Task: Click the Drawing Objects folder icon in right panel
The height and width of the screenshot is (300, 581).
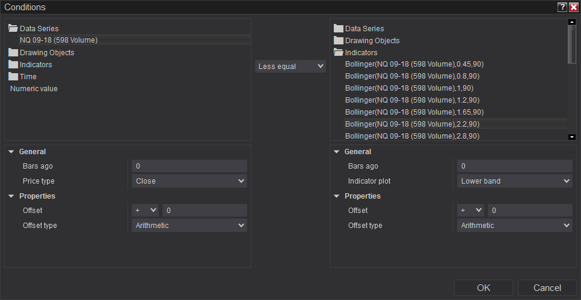Action: tap(339, 40)
